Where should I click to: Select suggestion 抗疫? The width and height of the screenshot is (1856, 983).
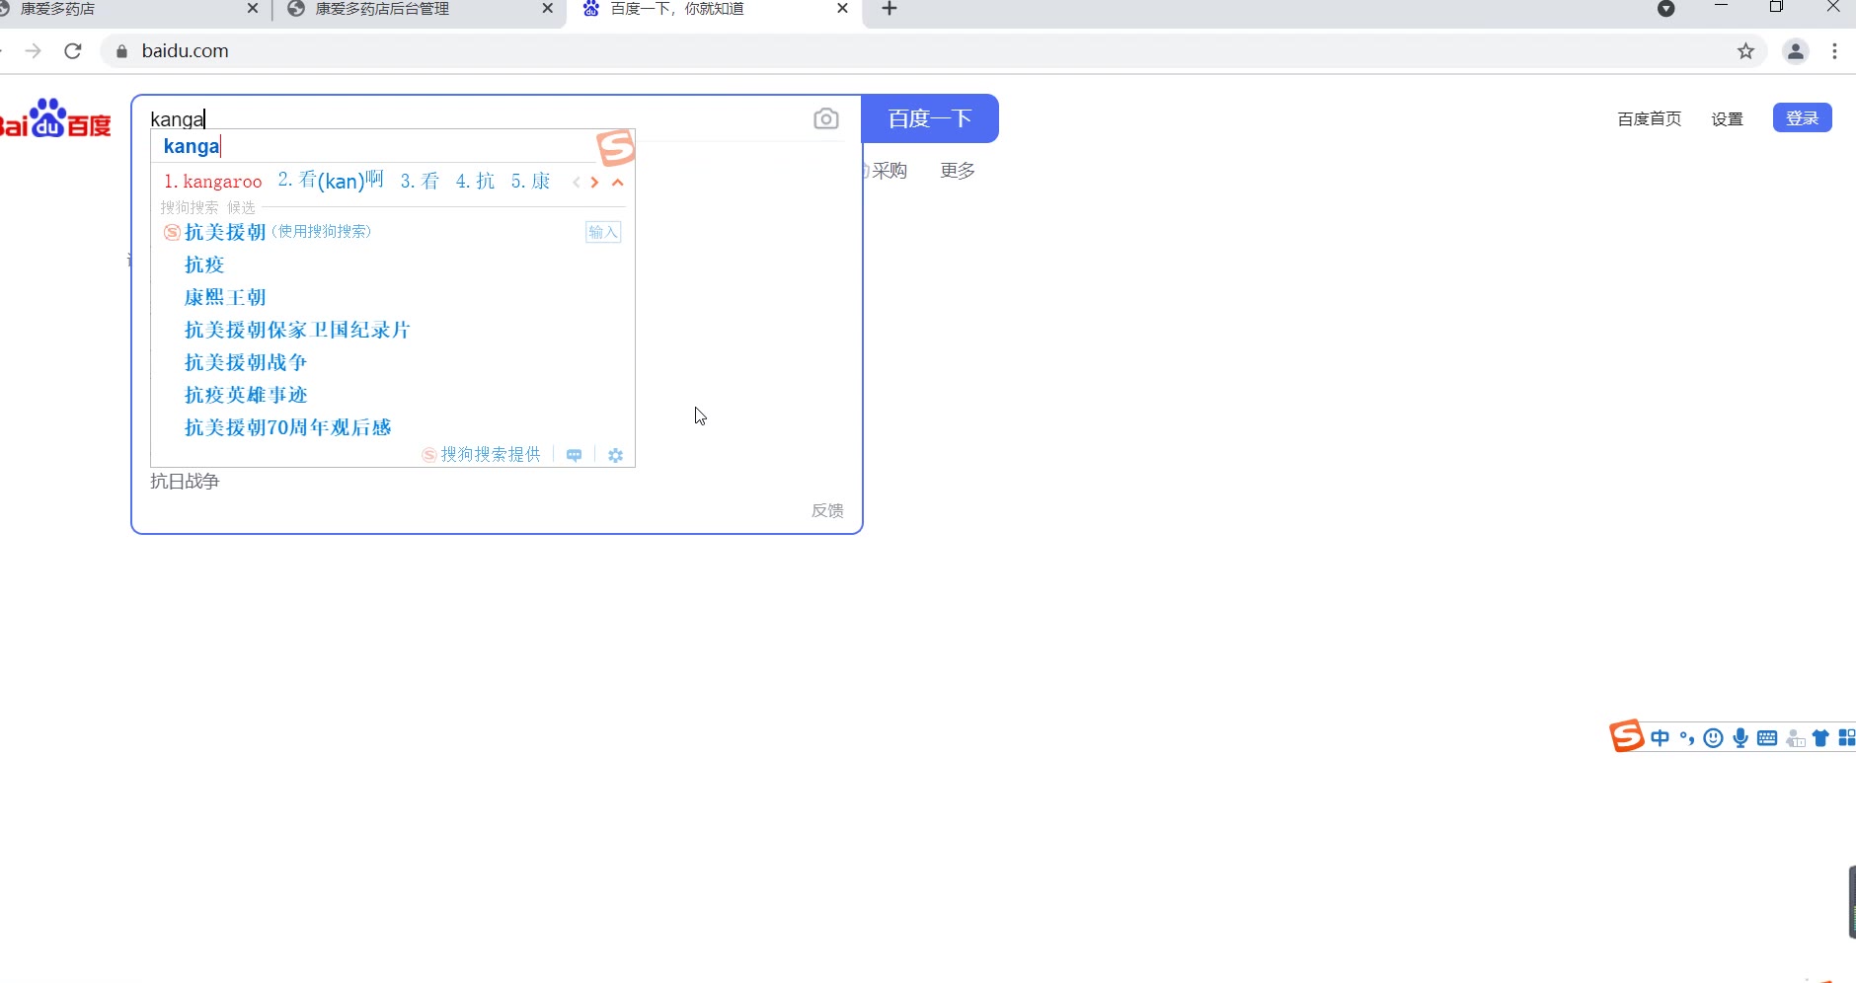click(x=204, y=265)
